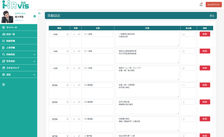Open 等級 dropdown for S3 一般職 row
Screen dimensions: 224x137
[76, 68]
